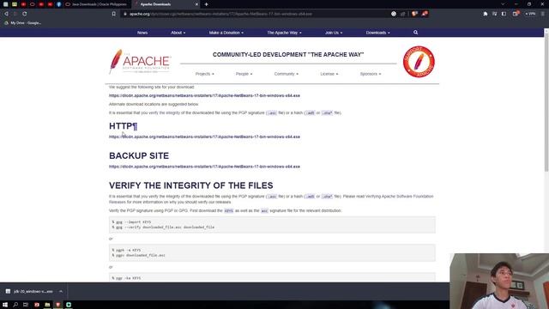Open the tab search chevron in title bar
The image size is (549, 309).
click(503, 4)
